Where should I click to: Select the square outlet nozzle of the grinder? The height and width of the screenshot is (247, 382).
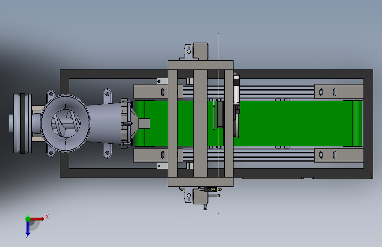144,123
